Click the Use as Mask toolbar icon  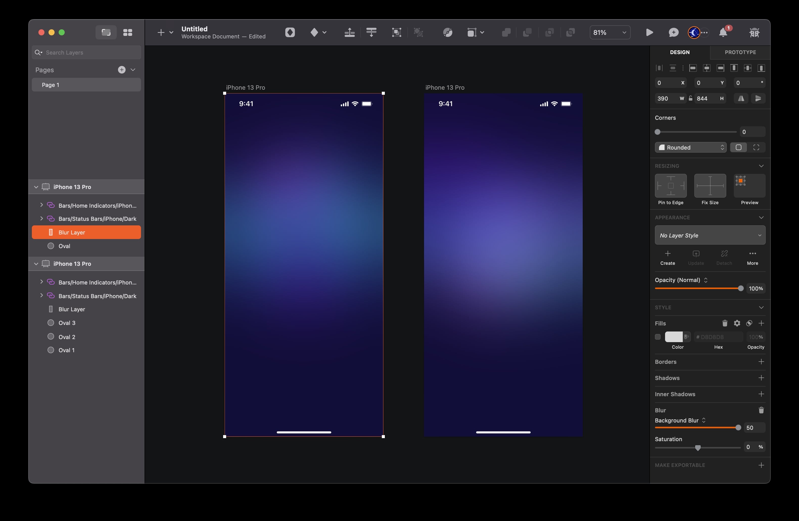coord(396,32)
